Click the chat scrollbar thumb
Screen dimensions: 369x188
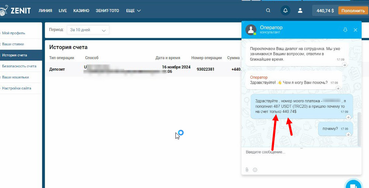(359, 129)
